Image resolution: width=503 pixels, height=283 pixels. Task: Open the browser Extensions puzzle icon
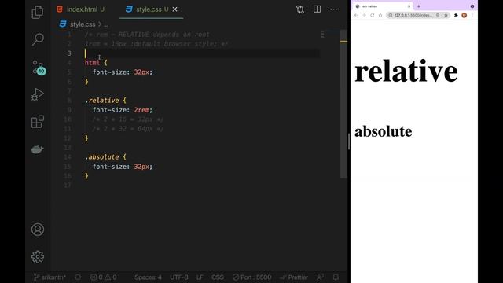(456, 15)
